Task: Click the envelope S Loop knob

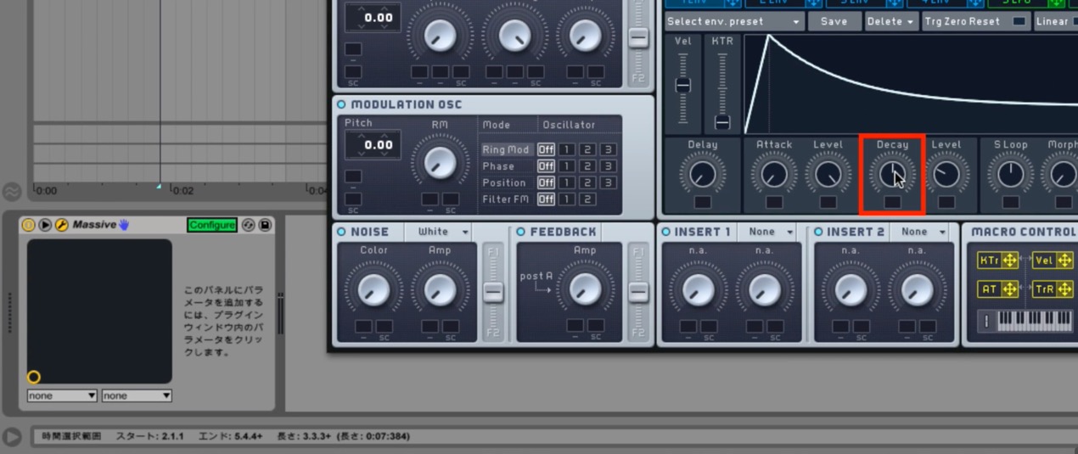Action: [x=1010, y=175]
